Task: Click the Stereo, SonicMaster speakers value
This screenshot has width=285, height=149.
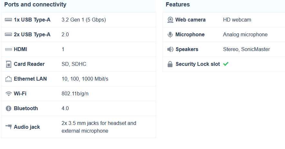Action: pyautogui.click(x=246, y=49)
